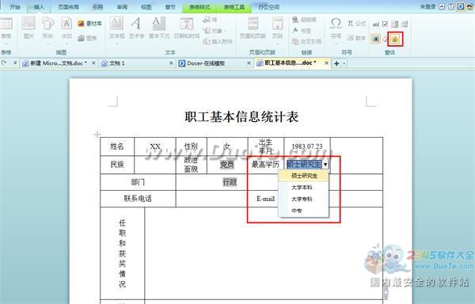
Task: Reset form fields with eraser icon
Action: click(386, 39)
